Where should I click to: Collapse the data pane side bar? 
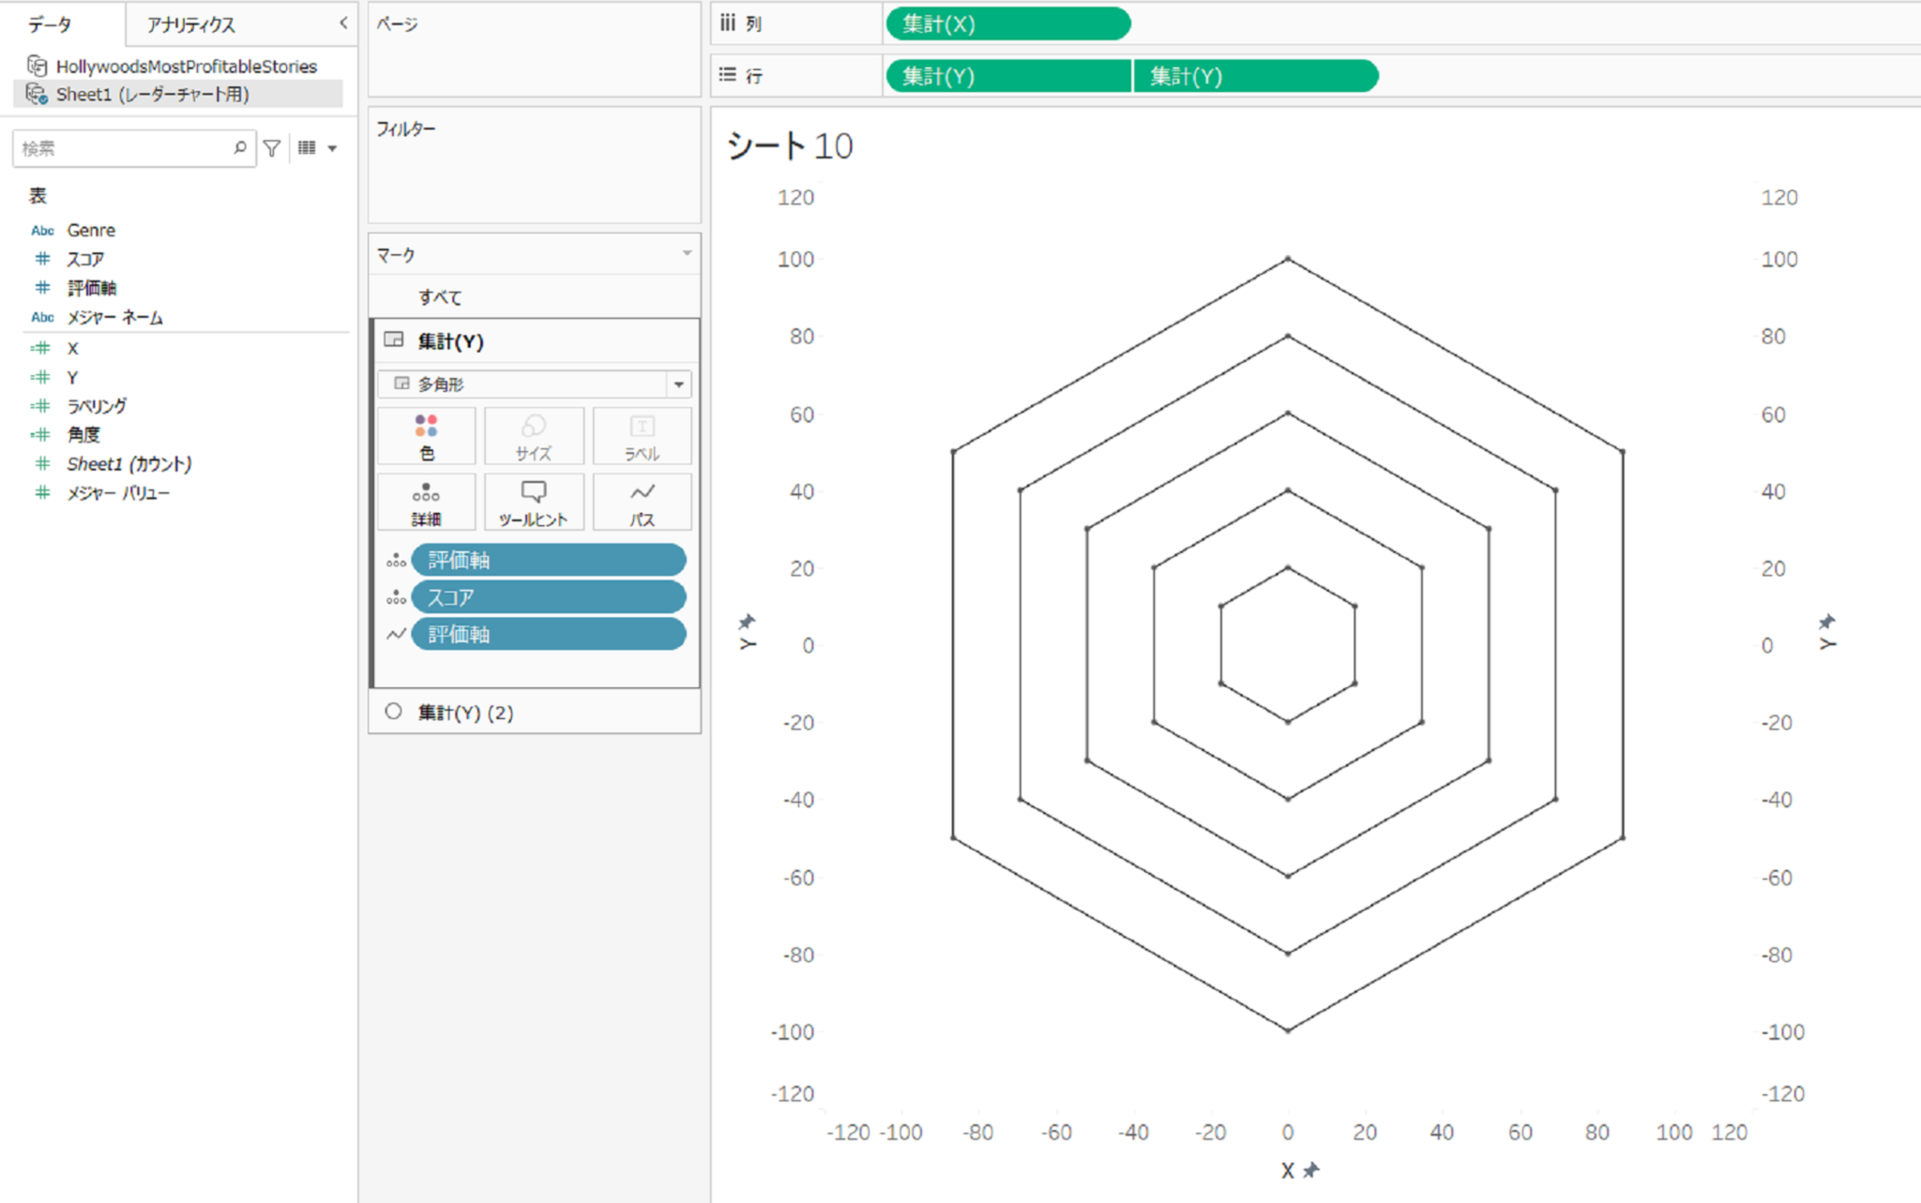pyautogui.click(x=343, y=23)
